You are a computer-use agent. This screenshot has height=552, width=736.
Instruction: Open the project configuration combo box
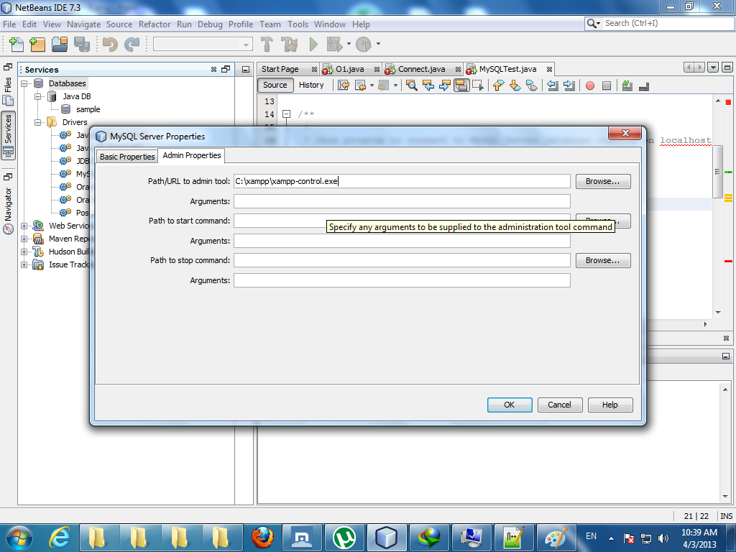pyautogui.click(x=203, y=45)
